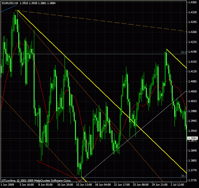
Task: Click the 1.4295 price axis label
Action: pyautogui.click(x=193, y=22)
